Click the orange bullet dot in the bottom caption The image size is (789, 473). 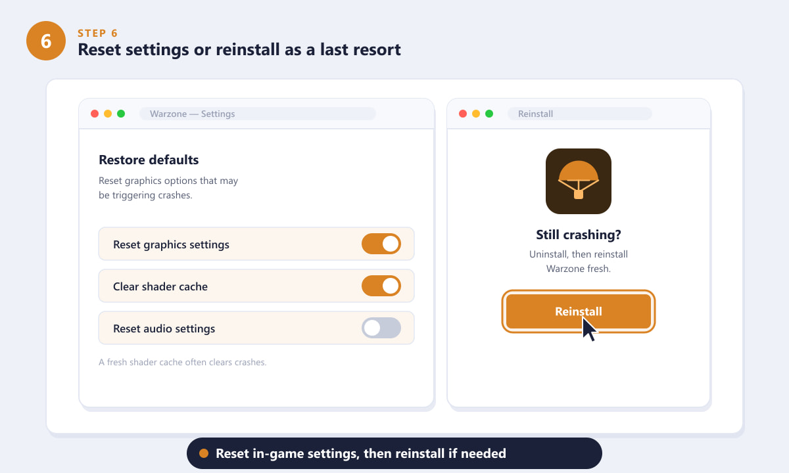(x=204, y=453)
